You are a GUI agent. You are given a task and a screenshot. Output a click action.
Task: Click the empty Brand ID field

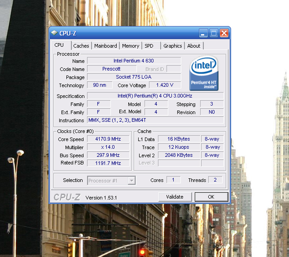[x=174, y=69]
